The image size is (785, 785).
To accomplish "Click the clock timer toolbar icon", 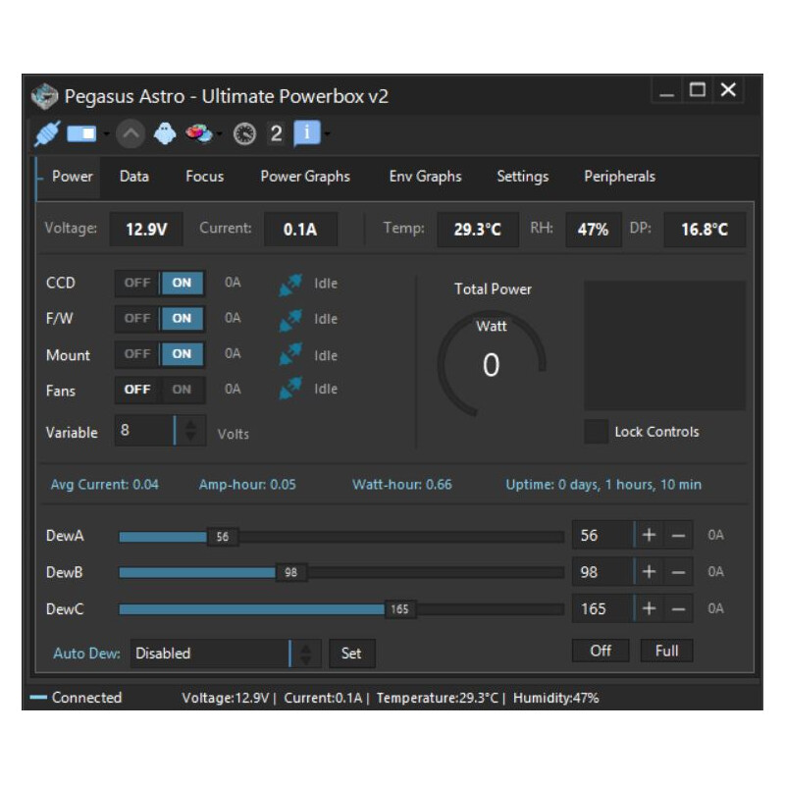I will (x=244, y=134).
